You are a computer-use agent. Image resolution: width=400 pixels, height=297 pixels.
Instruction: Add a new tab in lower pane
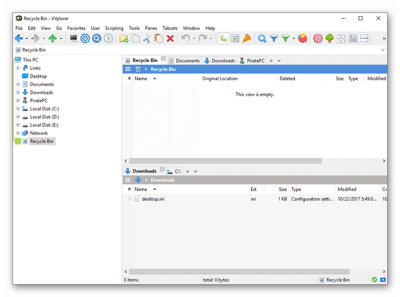(x=187, y=172)
